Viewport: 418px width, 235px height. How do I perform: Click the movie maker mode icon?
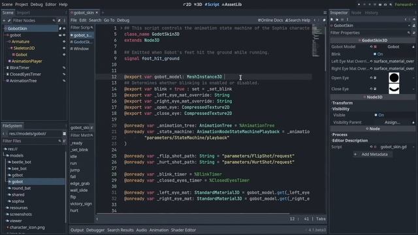[x=391, y=5]
